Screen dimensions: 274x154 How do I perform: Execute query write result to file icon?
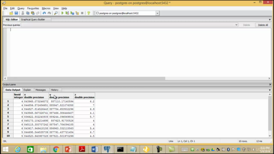72,13
